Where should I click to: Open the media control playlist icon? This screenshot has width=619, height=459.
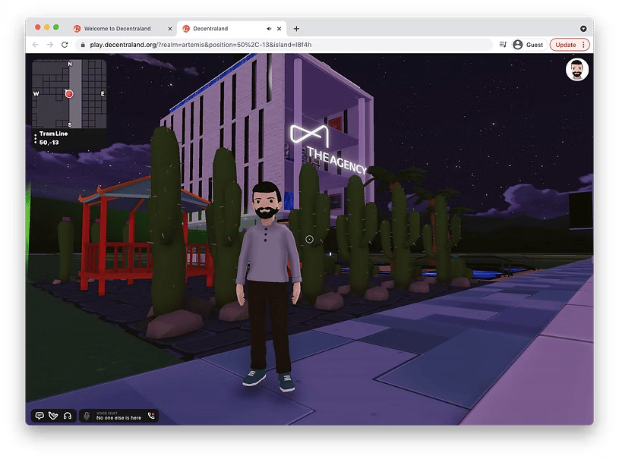(503, 45)
